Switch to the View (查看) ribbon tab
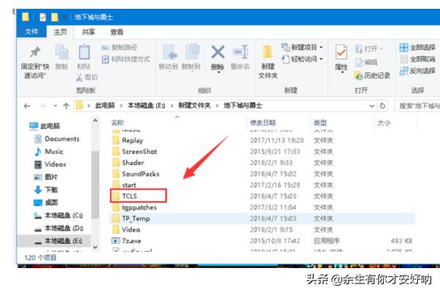Viewport: 440px width, 293px height. pos(117,32)
